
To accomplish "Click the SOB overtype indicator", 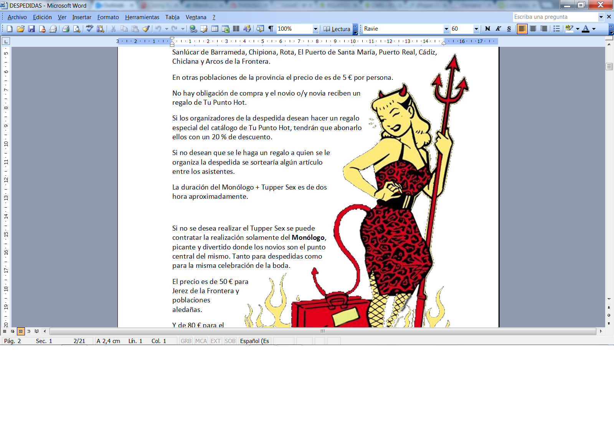I will point(230,341).
